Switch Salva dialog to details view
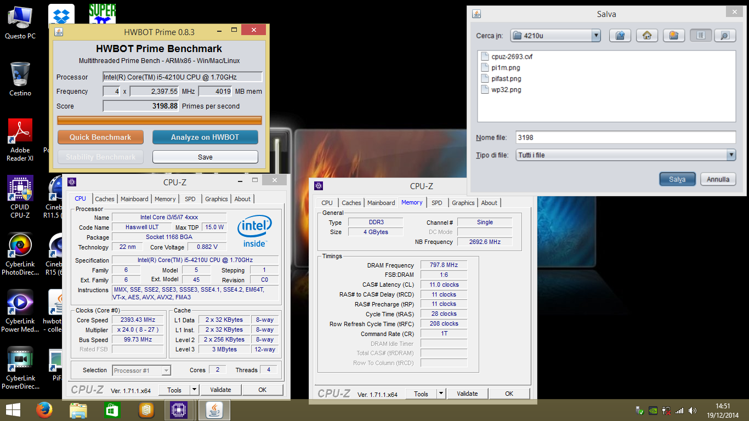Screen dimensions: 749x421 point(725,36)
